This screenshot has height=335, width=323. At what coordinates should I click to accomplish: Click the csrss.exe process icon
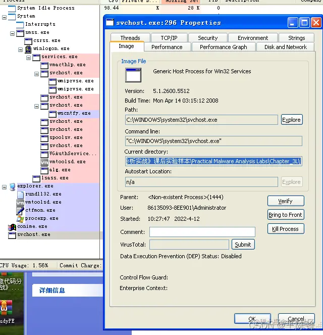[x=28, y=41]
